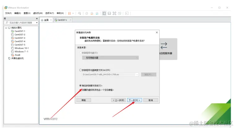Screen dimensions: 235x128
Task: Click the VMware Workstation title bar icon
Action: point(6,7)
